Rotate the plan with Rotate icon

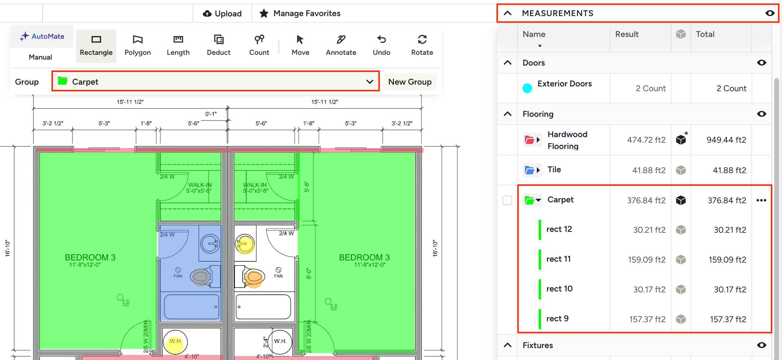click(422, 46)
